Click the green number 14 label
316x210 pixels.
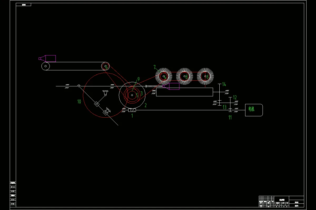(224, 84)
